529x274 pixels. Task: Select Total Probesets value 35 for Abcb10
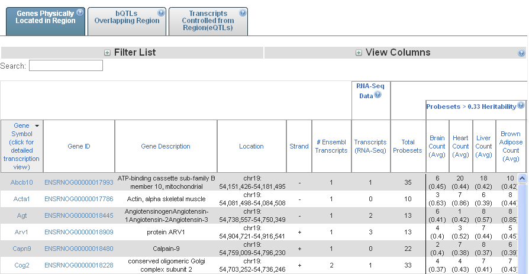point(408,182)
